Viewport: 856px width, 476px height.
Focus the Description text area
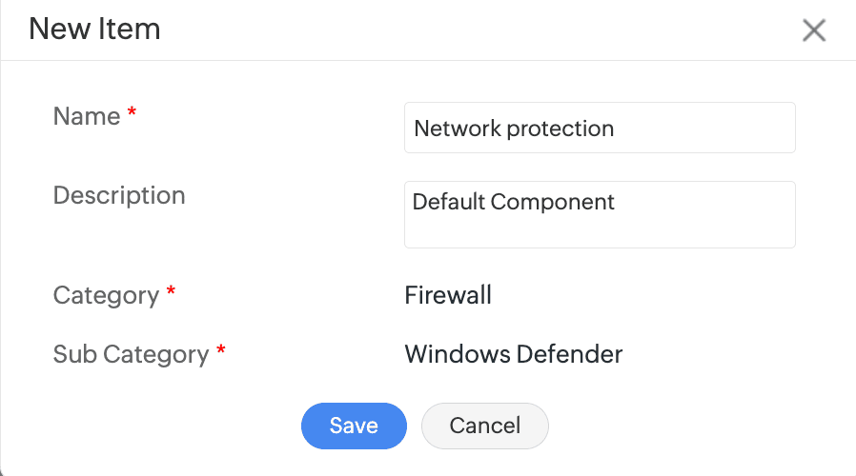(x=600, y=227)
